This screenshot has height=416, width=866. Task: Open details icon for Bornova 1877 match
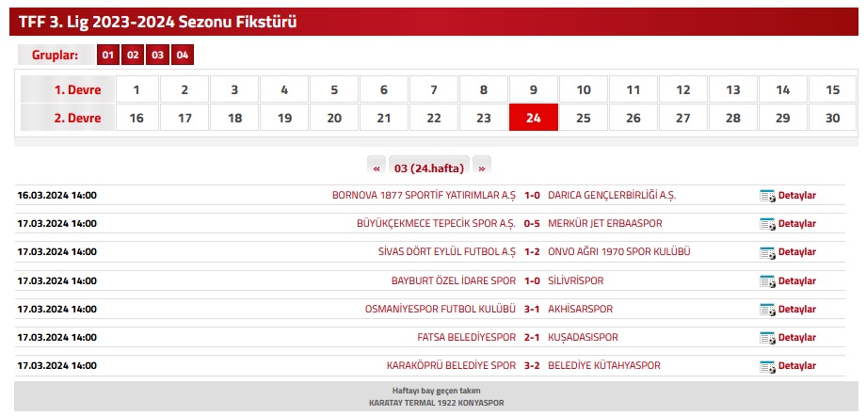[x=767, y=196]
